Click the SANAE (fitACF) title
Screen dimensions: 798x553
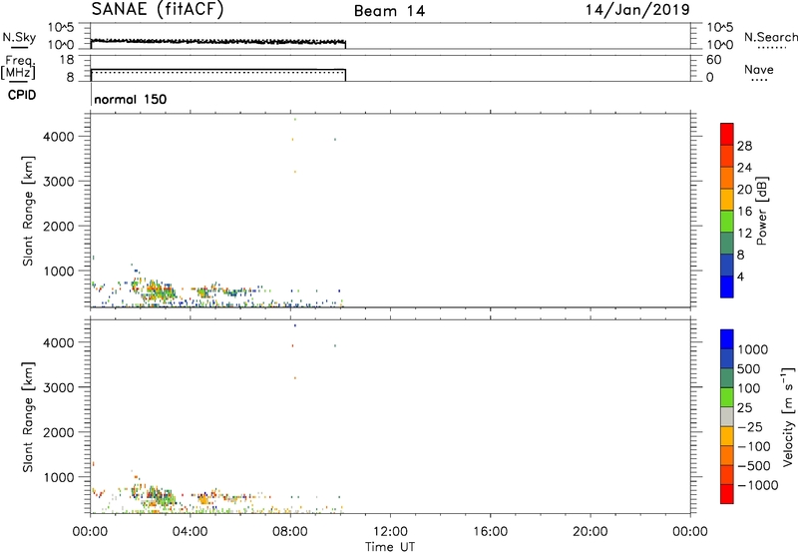click(158, 9)
